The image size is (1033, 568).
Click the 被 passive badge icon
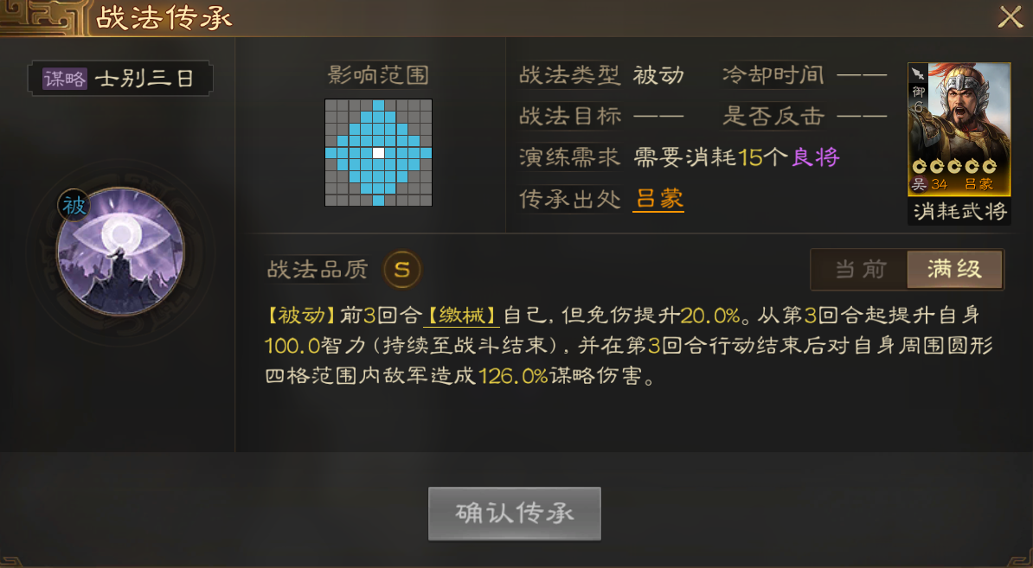pos(74,206)
